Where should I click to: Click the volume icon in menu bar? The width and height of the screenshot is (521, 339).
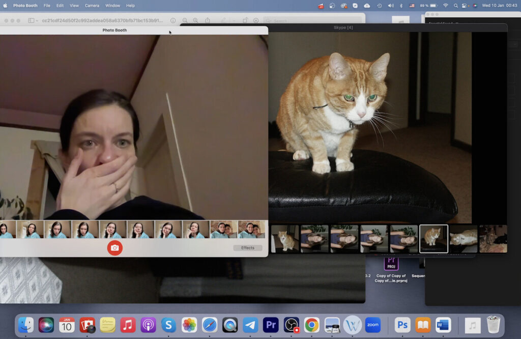(391, 6)
